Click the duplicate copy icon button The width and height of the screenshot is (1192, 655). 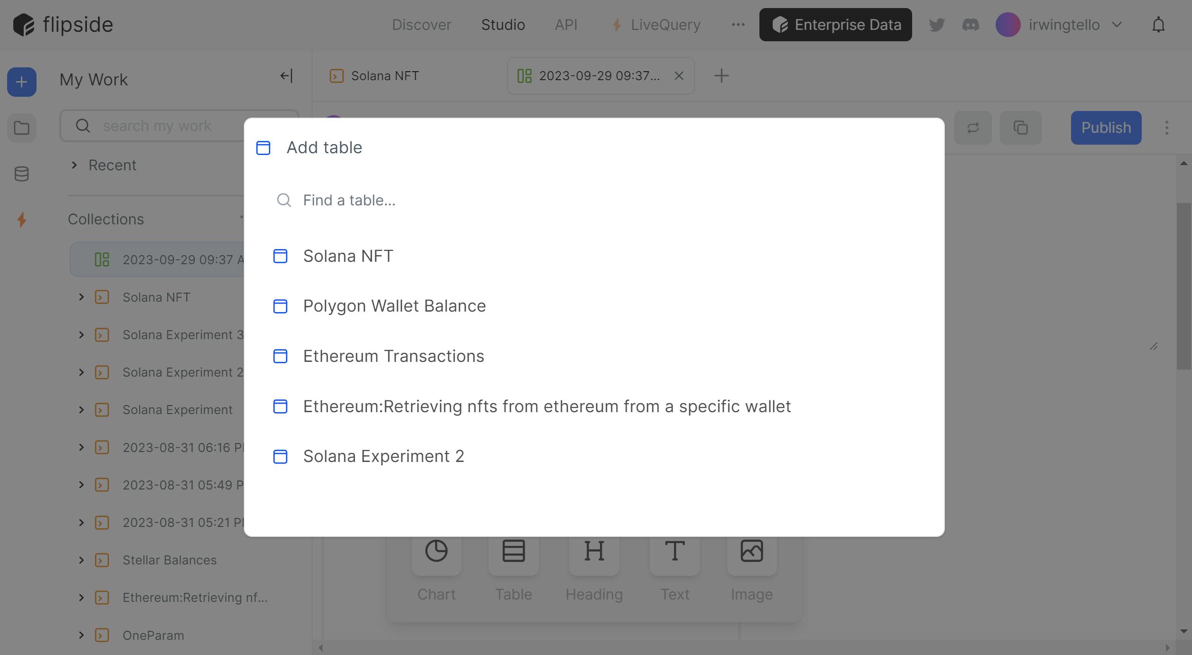pyautogui.click(x=1020, y=128)
